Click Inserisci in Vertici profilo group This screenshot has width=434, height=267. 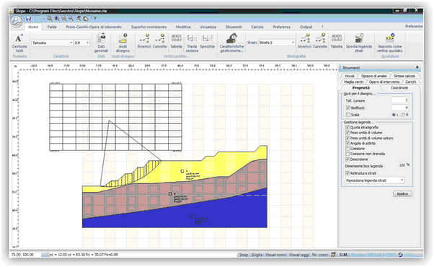[x=144, y=41]
